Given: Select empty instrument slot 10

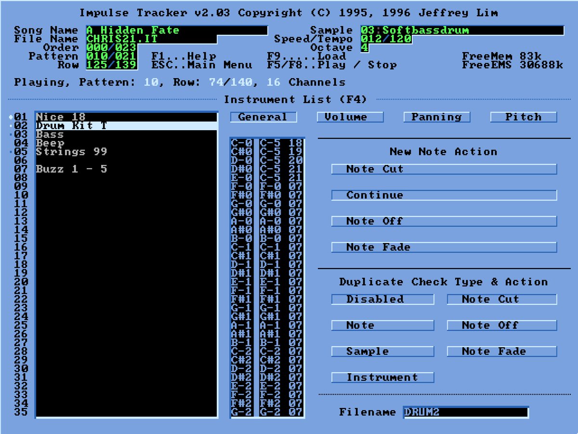Looking at the screenshot, I should (x=126, y=195).
